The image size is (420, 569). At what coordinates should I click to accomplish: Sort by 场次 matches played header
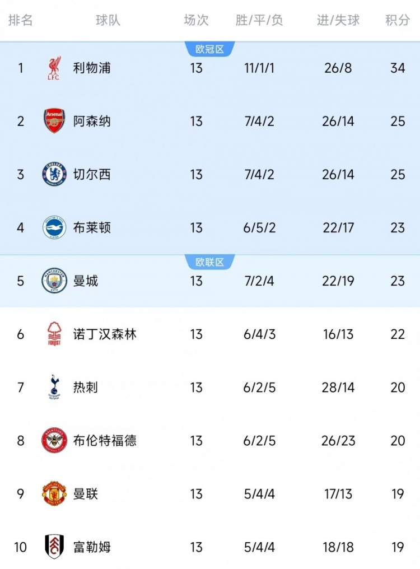click(x=196, y=20)
